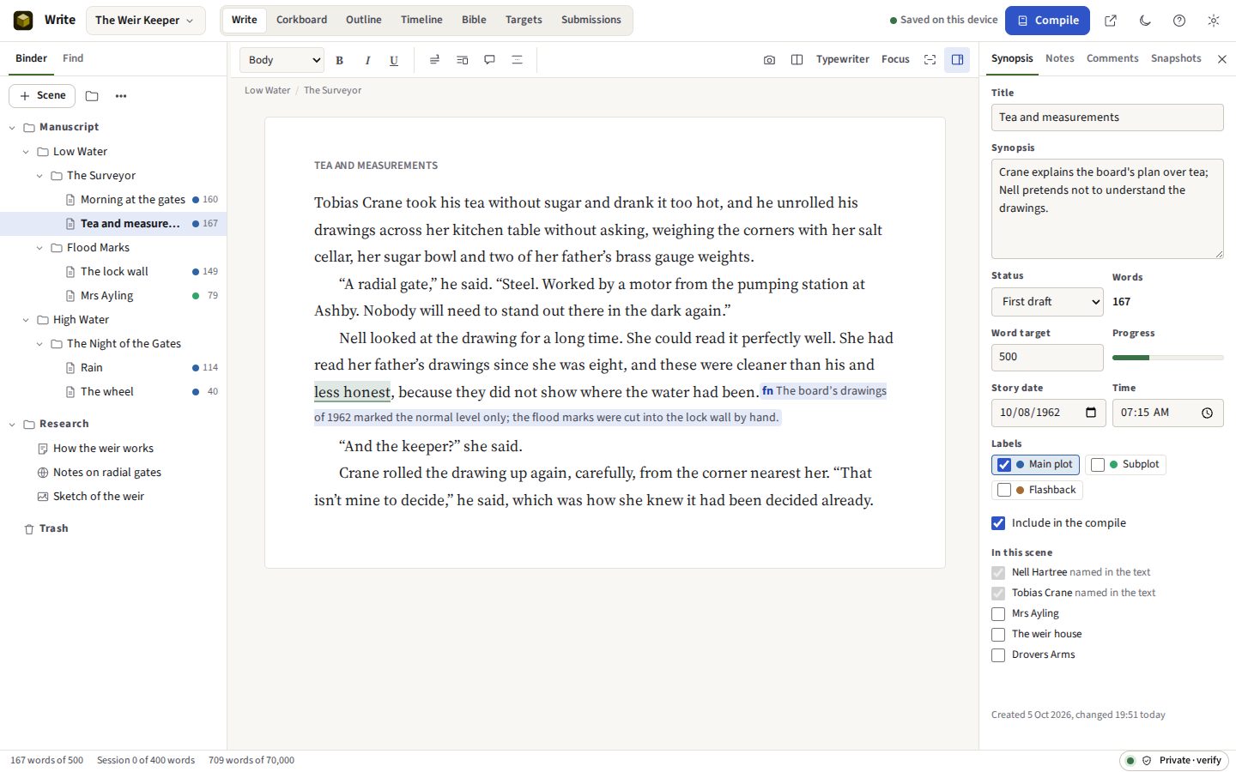Viewport: 1236px width, 772px height.
Task: Click the full-screen brackets icon next to Focus
Action: coord(930,60)
